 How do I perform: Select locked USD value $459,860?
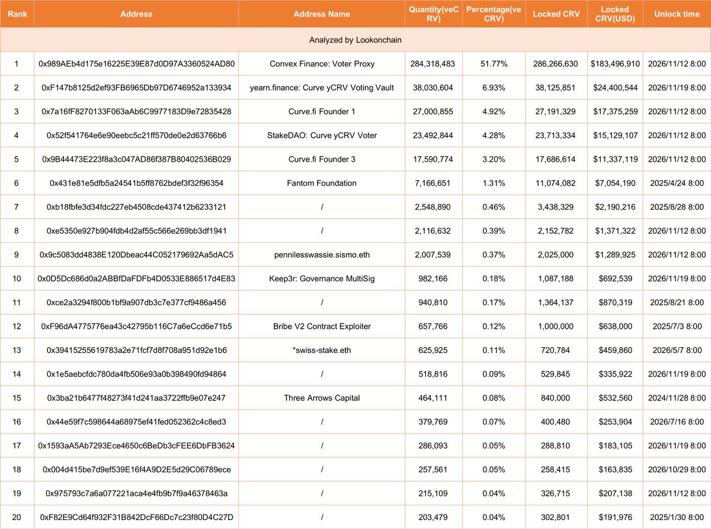(615, 350)
